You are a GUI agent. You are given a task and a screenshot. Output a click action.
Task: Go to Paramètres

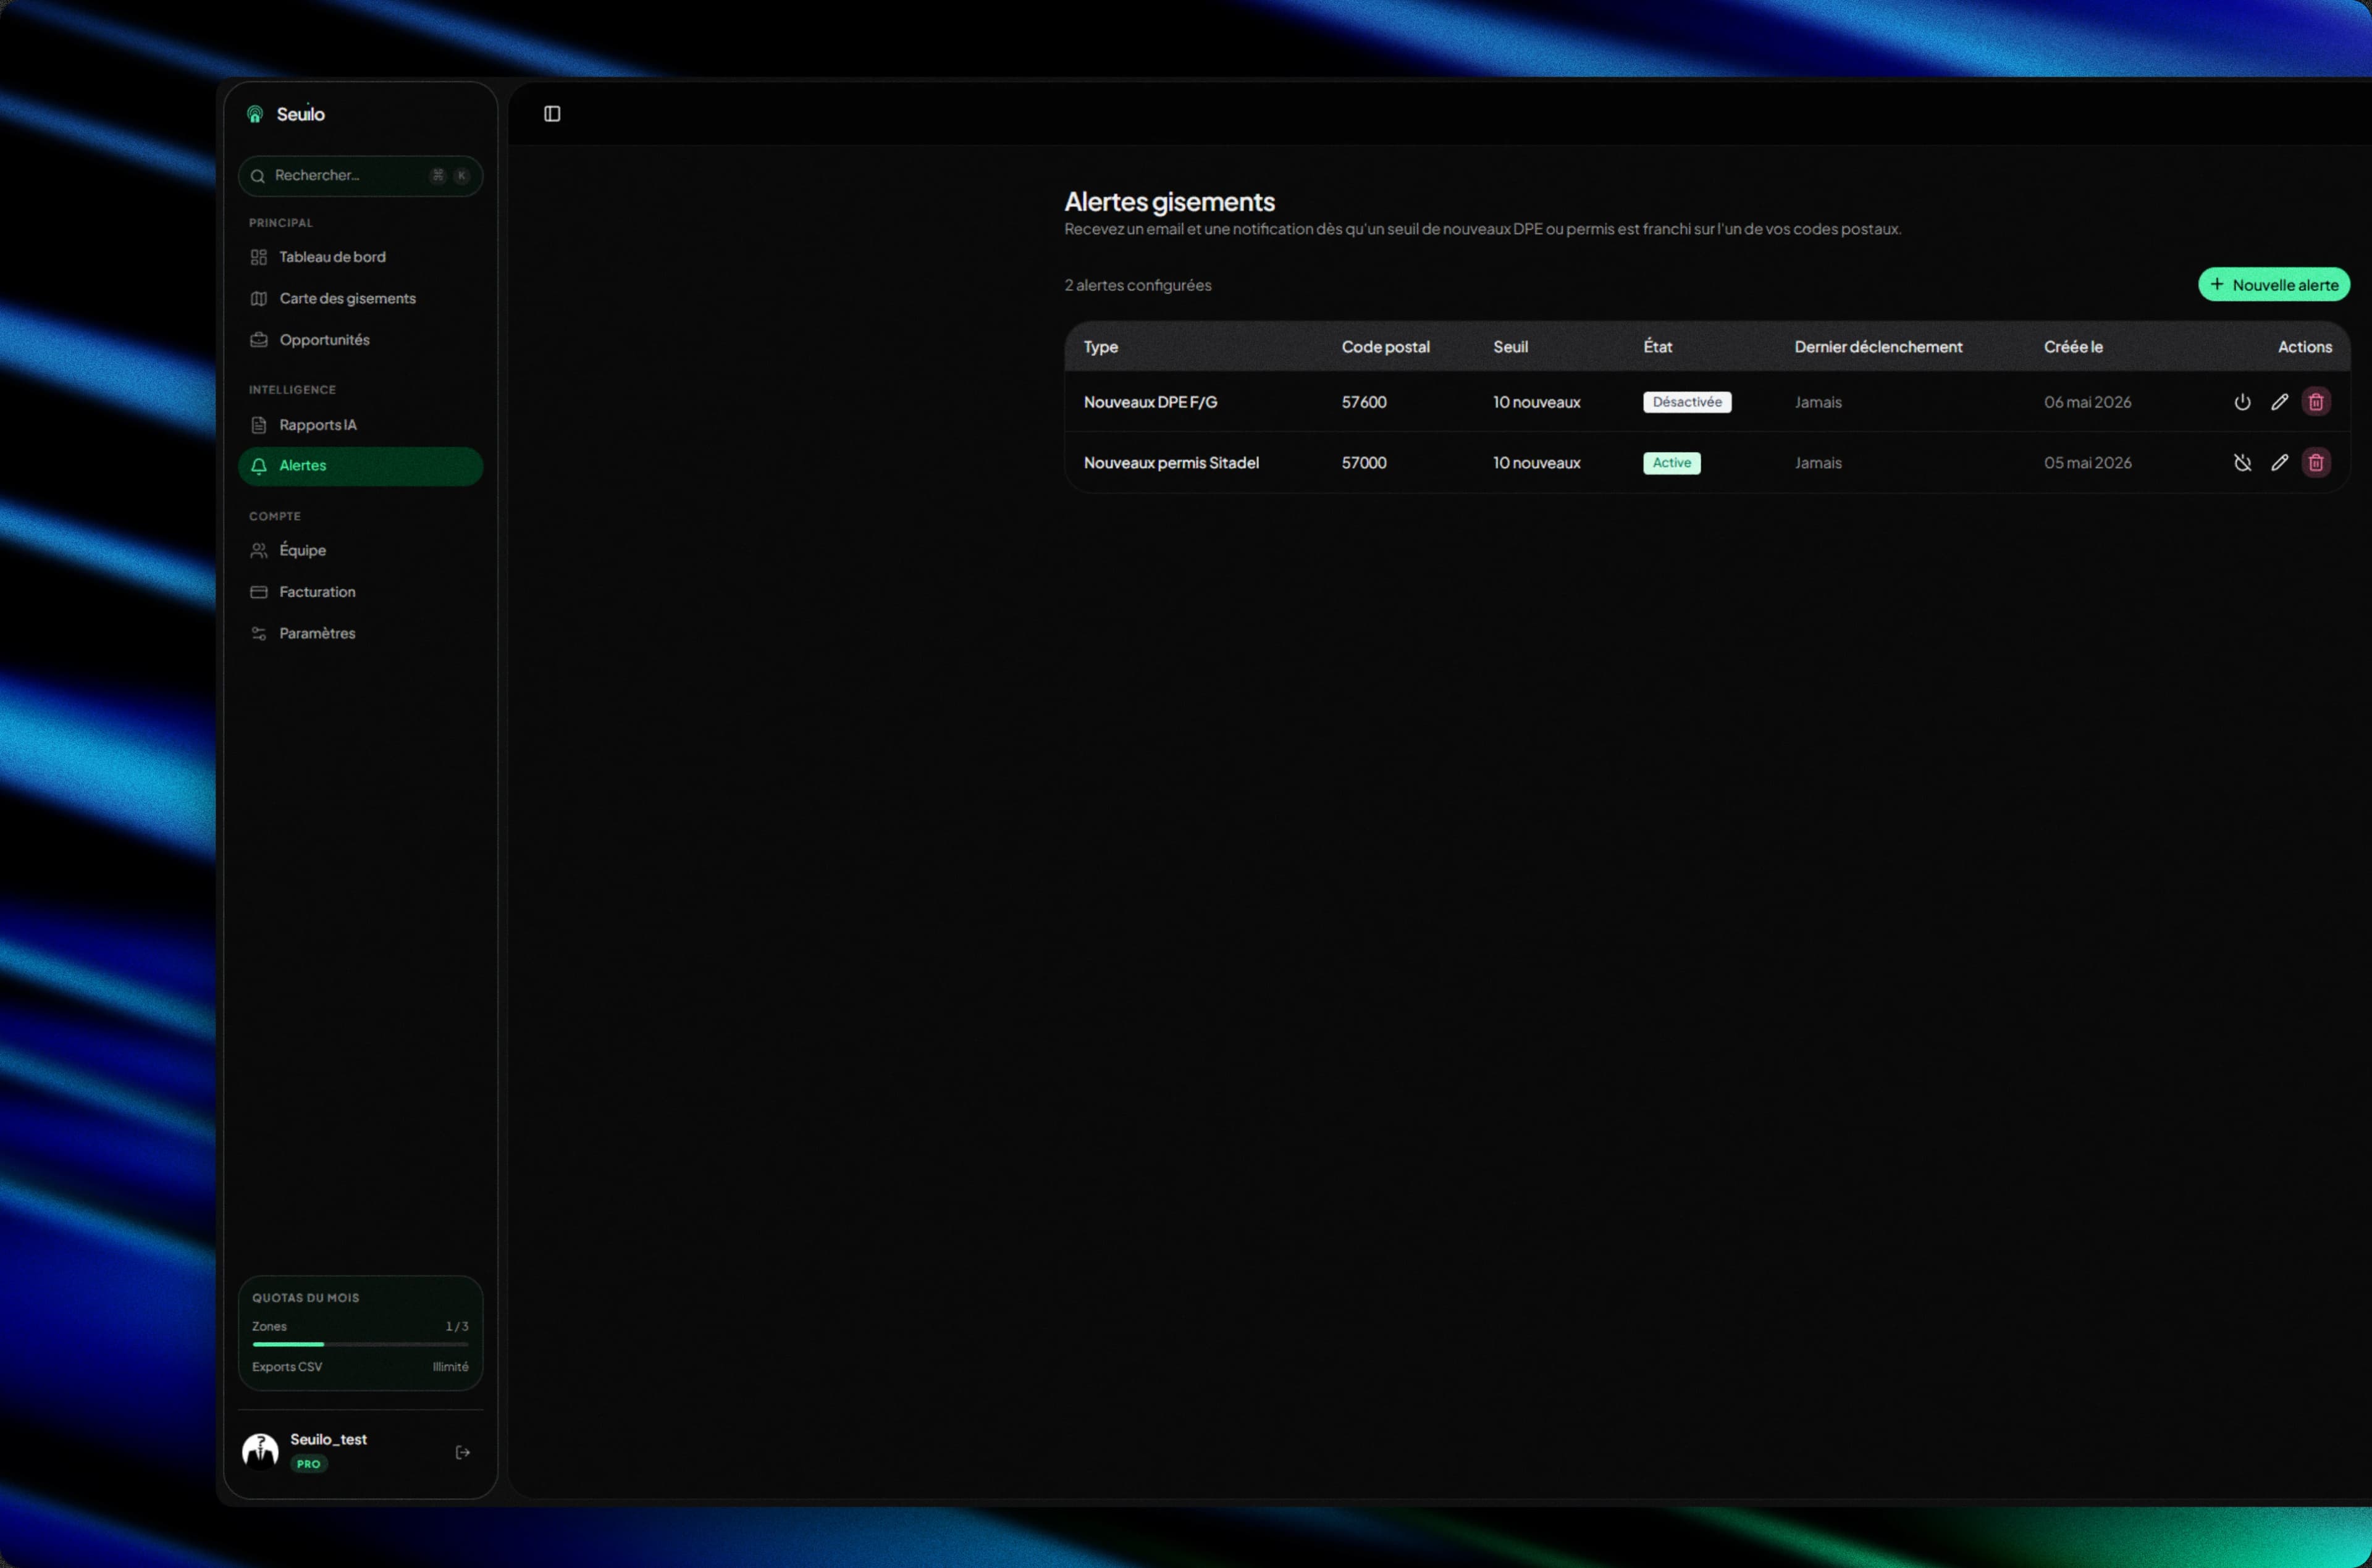click(x=361, y=634)
